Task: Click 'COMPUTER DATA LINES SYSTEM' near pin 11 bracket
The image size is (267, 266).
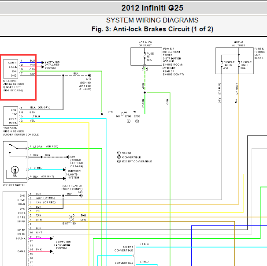Action: click(63, 245)
